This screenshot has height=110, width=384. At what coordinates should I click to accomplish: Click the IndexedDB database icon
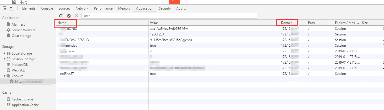[8, 65]
